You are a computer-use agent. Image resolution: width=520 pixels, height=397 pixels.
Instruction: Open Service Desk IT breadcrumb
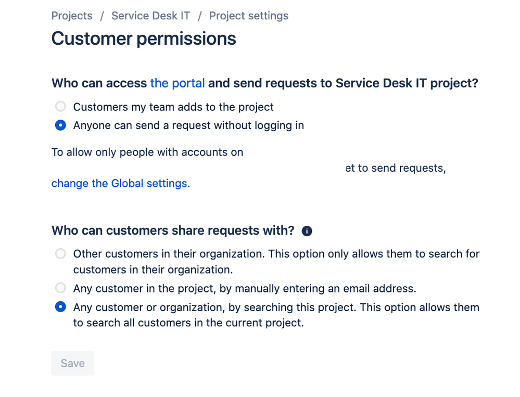[x=150, y=16]
